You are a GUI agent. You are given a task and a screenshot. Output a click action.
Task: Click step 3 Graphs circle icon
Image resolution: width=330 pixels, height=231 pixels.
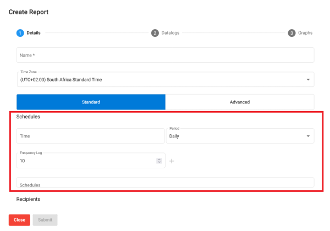[291, 33]
